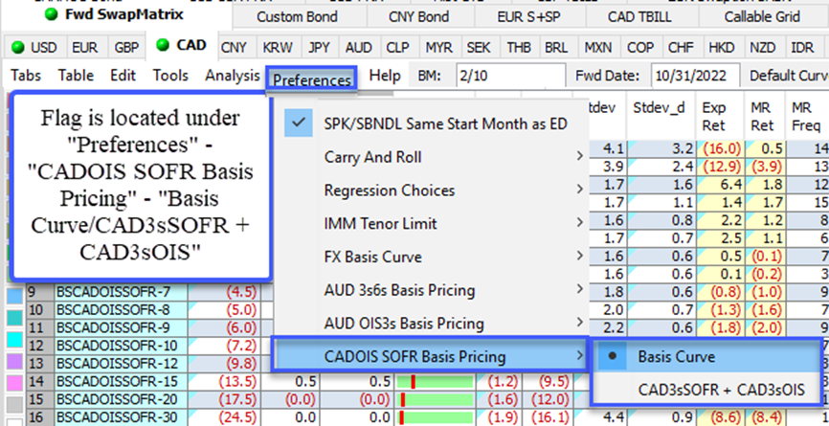
Task: Switch to the GBP currency tab
Action: [127, 48]
